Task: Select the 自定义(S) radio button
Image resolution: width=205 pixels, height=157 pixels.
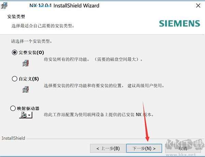Action: coord(14,79)
